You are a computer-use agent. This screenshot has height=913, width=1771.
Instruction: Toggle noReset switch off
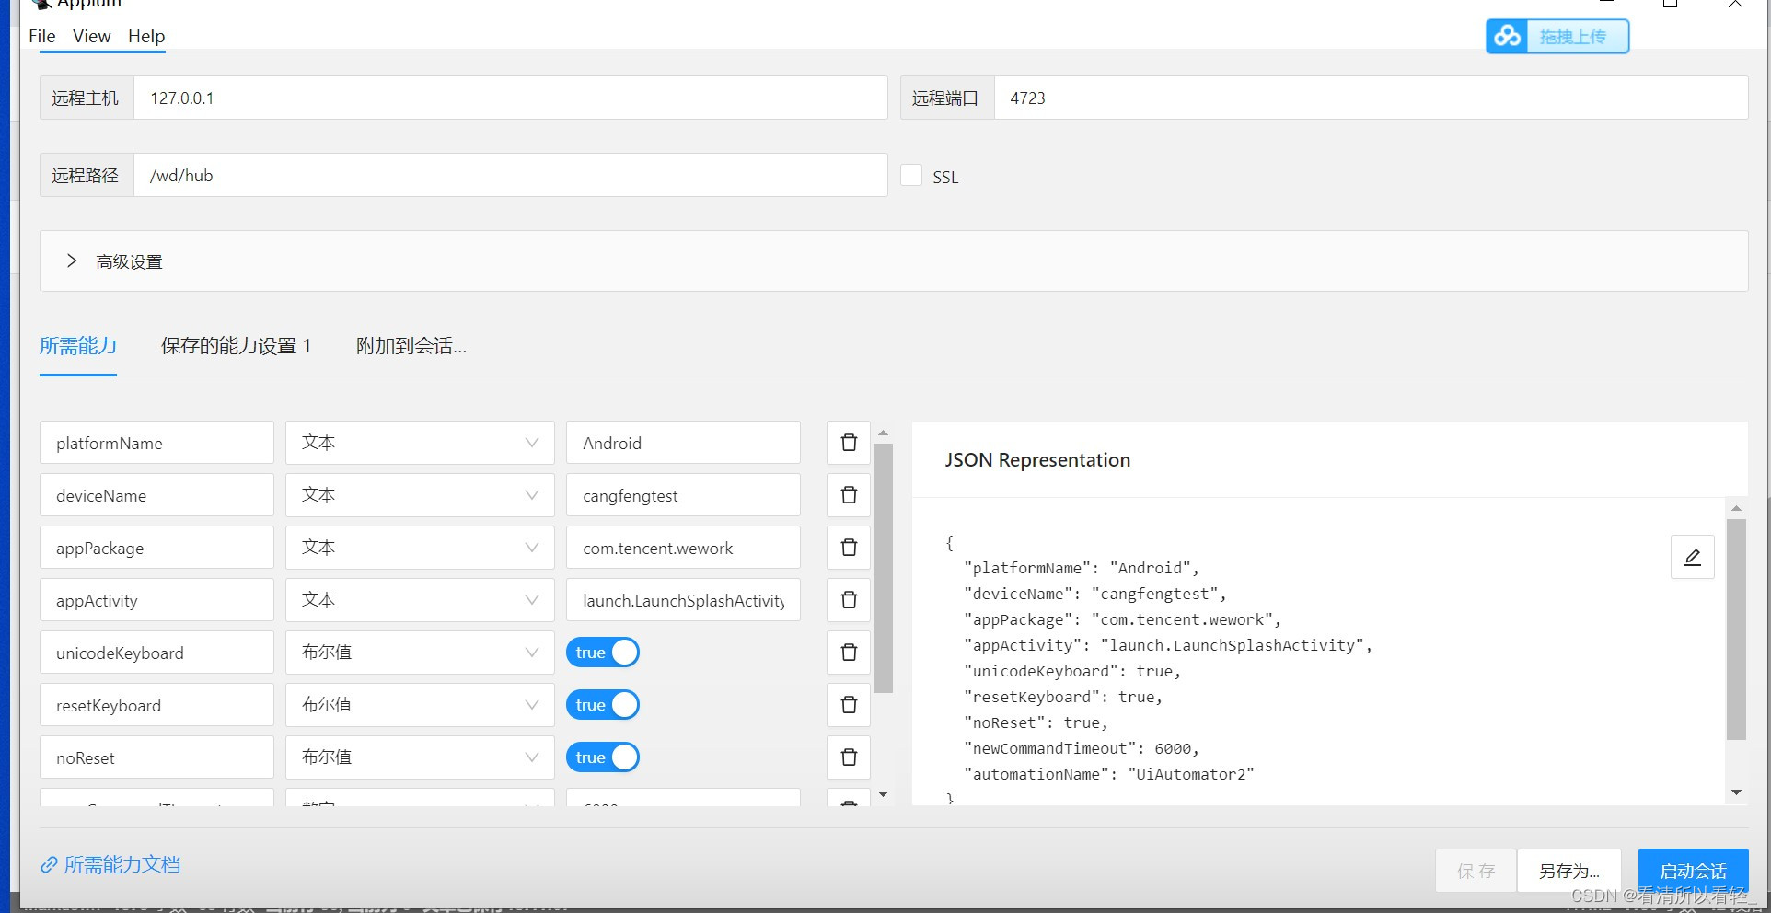coord(603,757)
